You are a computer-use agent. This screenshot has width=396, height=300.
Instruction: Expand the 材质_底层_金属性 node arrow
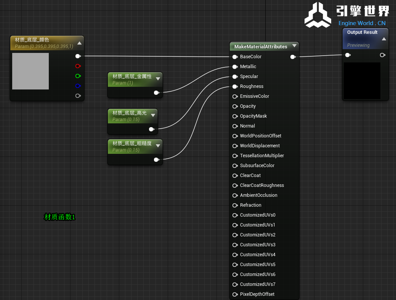[x=157, y=79]
